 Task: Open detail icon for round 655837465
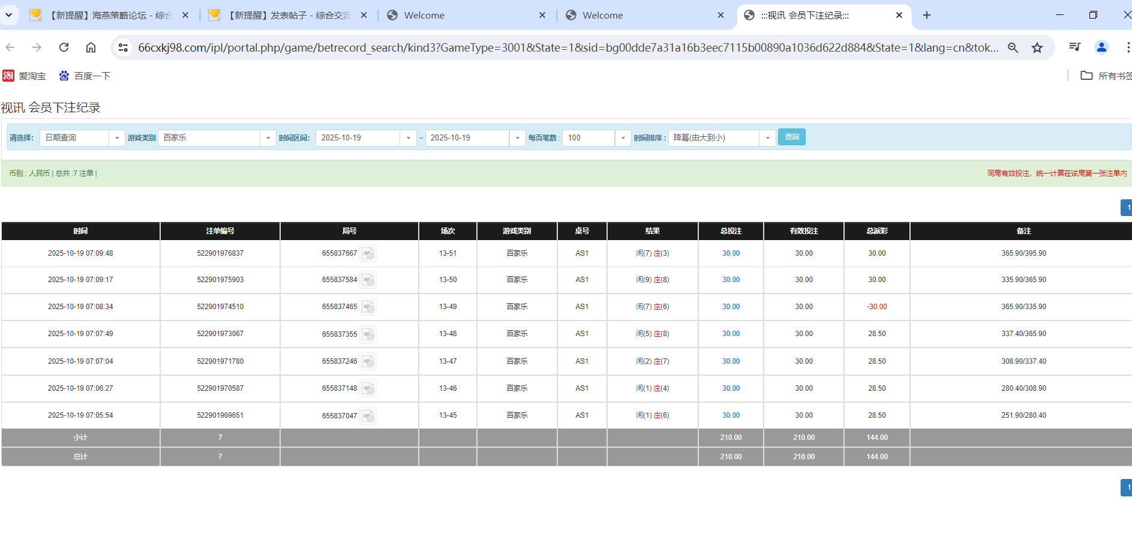(x=368, y=307)
